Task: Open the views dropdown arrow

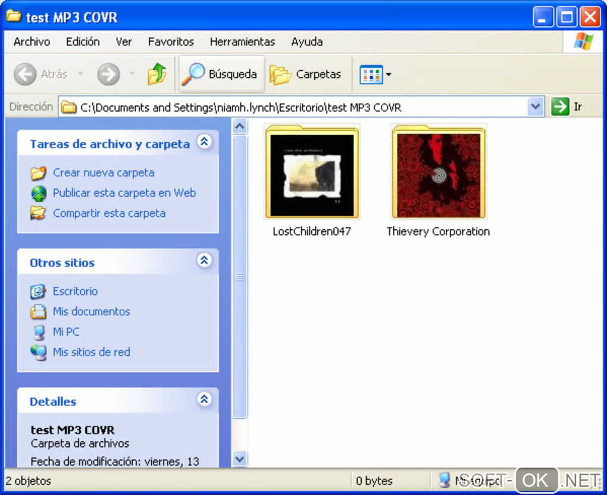Action: [x=388, y=74]
